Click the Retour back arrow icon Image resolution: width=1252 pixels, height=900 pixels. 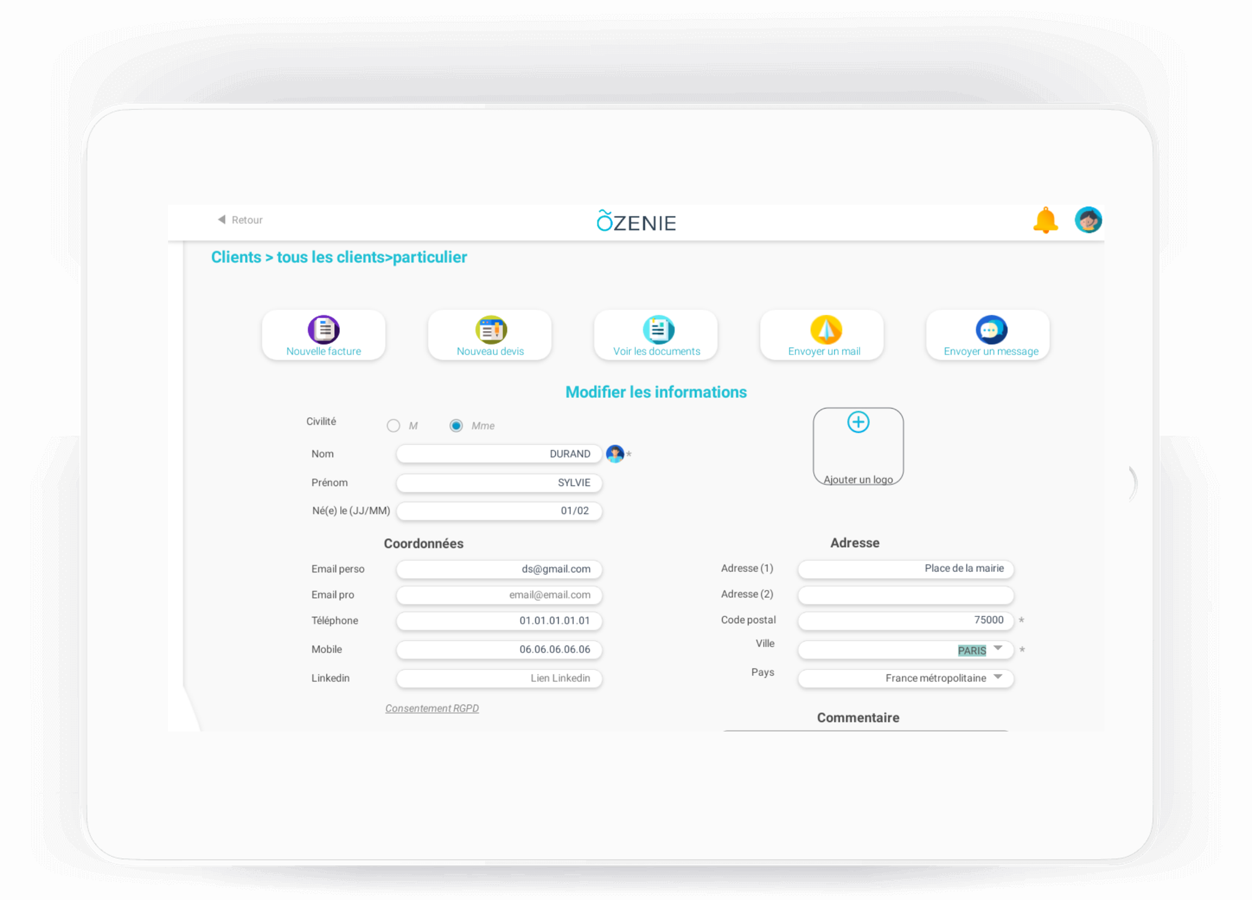[x=222, y=220]
